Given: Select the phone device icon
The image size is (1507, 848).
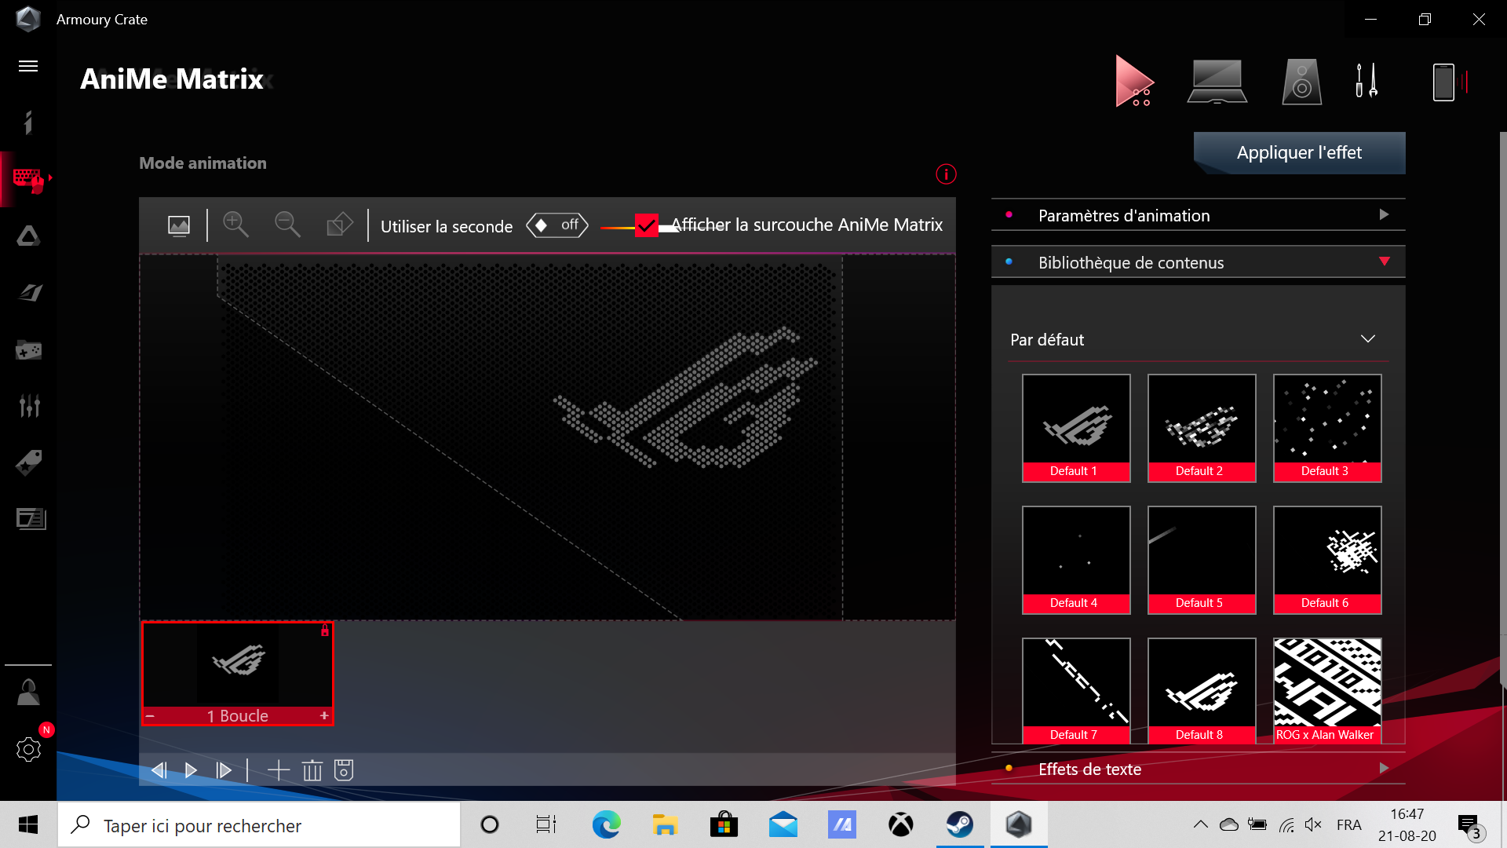Looking at the screenshot, I should 1444,82.
